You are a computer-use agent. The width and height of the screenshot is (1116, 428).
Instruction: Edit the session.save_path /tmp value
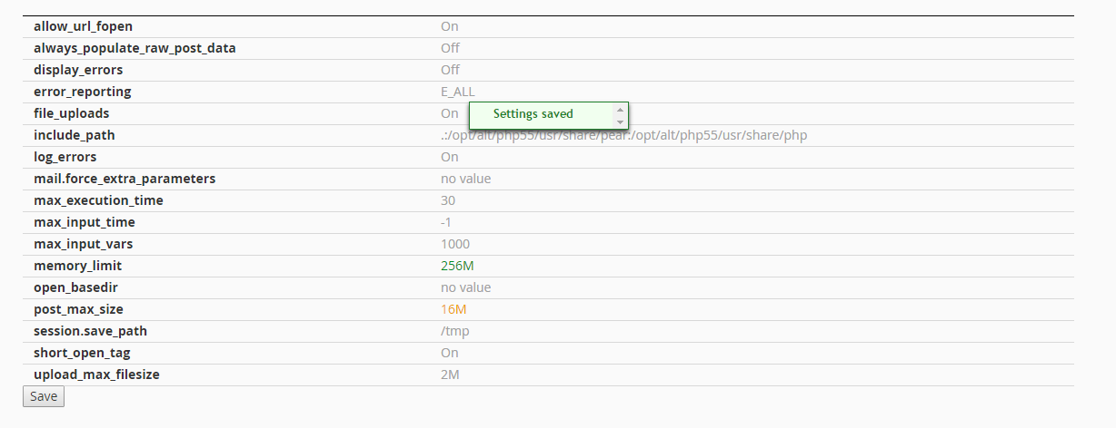pyautogui.click(x=455, y=331)
